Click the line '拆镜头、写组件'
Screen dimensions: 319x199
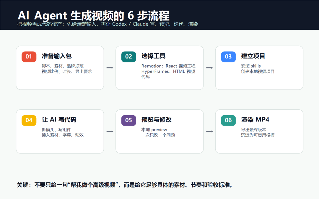[56, 130]
